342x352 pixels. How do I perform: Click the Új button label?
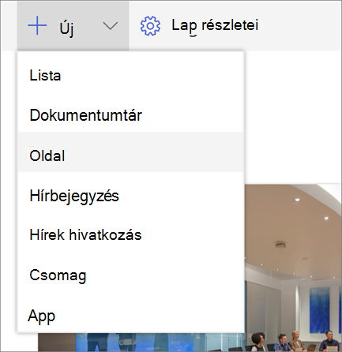[x=66, y=28]
